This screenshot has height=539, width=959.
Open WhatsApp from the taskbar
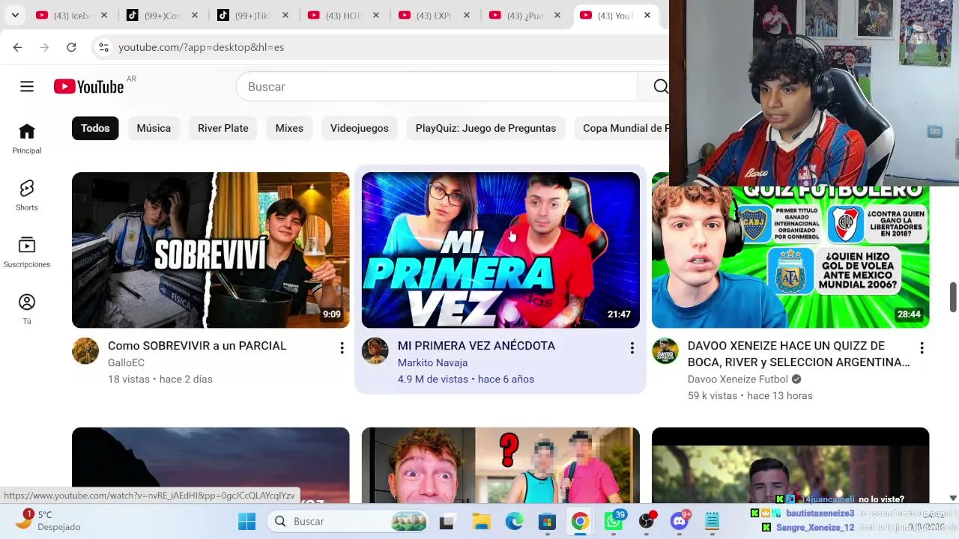tap(614, 521)
